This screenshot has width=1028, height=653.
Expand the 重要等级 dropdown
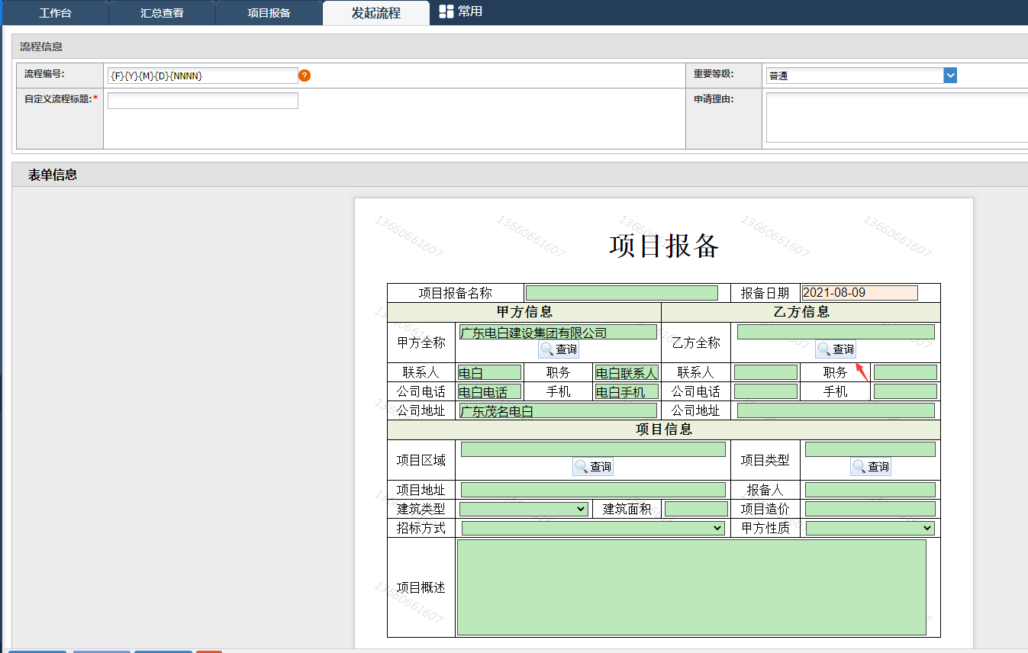(x=950, y=76)
